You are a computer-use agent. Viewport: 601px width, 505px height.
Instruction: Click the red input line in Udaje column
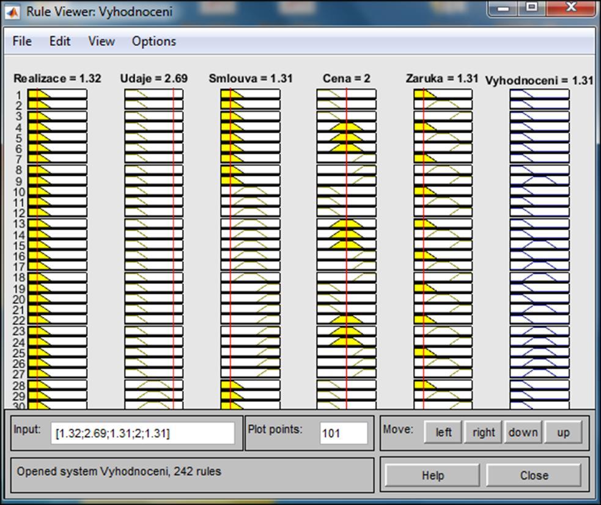(x=173, y=249)
